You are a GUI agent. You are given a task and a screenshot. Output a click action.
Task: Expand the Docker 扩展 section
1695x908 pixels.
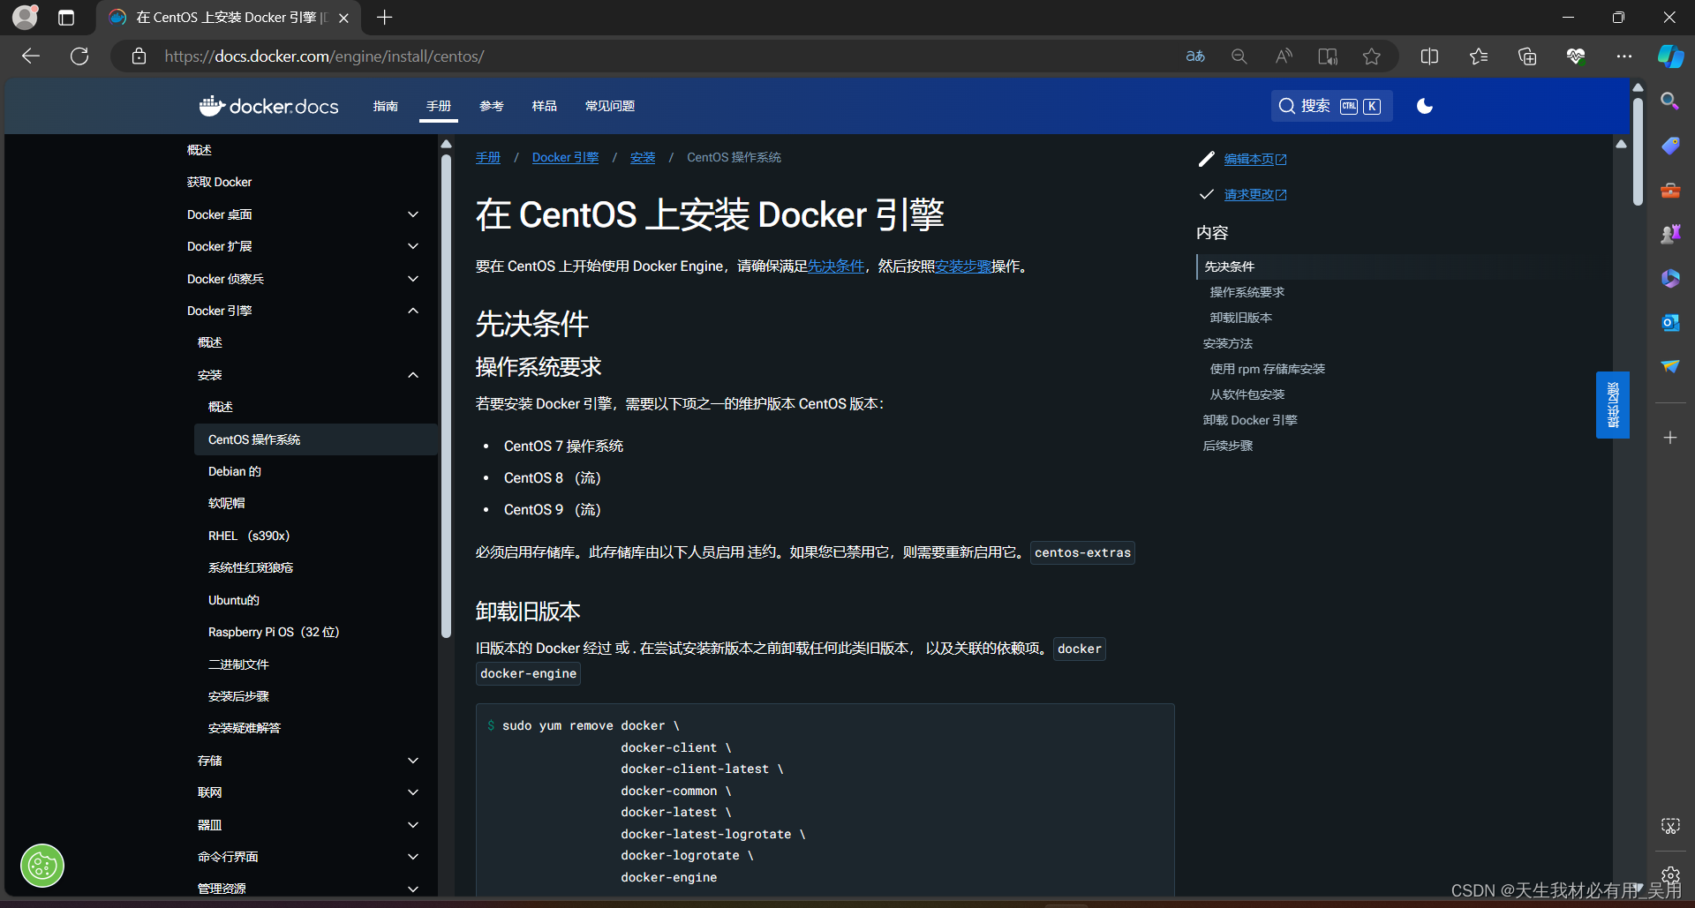click(x=412, y=246)
